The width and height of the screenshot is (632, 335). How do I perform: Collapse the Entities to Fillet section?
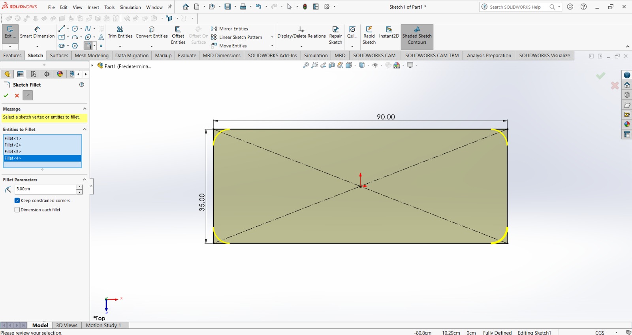click(84, 129)
